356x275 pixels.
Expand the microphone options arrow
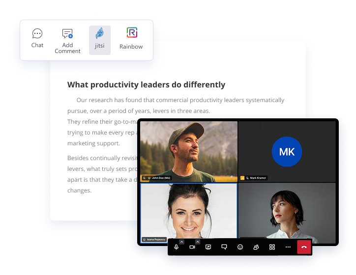(181, 242)
